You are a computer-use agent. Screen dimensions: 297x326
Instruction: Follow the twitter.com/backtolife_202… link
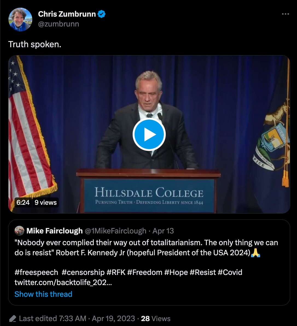click(x=63, y=282)
